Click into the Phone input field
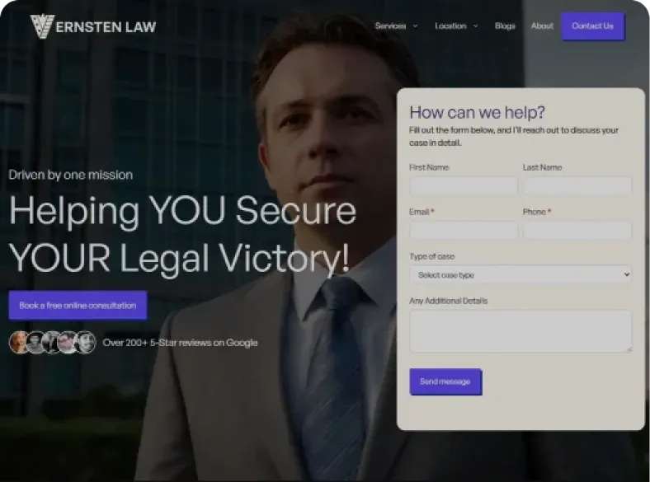650x482 pixels. pos(577,230)
